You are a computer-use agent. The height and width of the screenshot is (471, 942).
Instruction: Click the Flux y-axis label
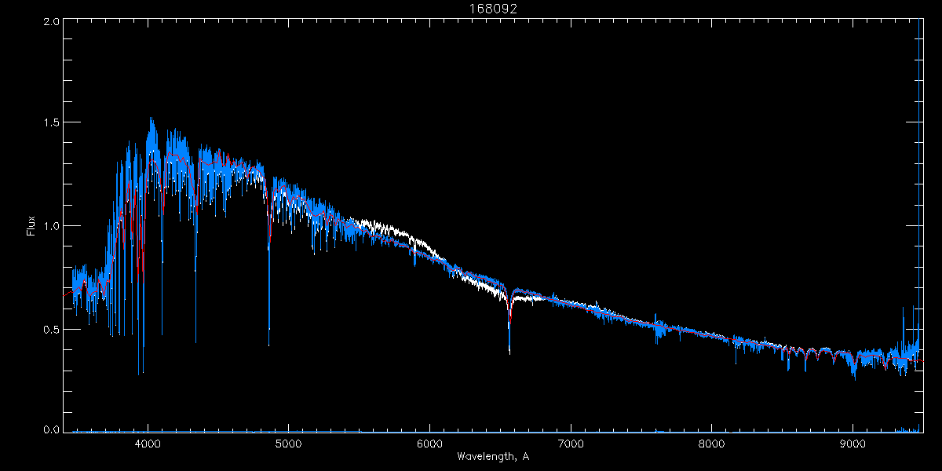tap(31, 226)
